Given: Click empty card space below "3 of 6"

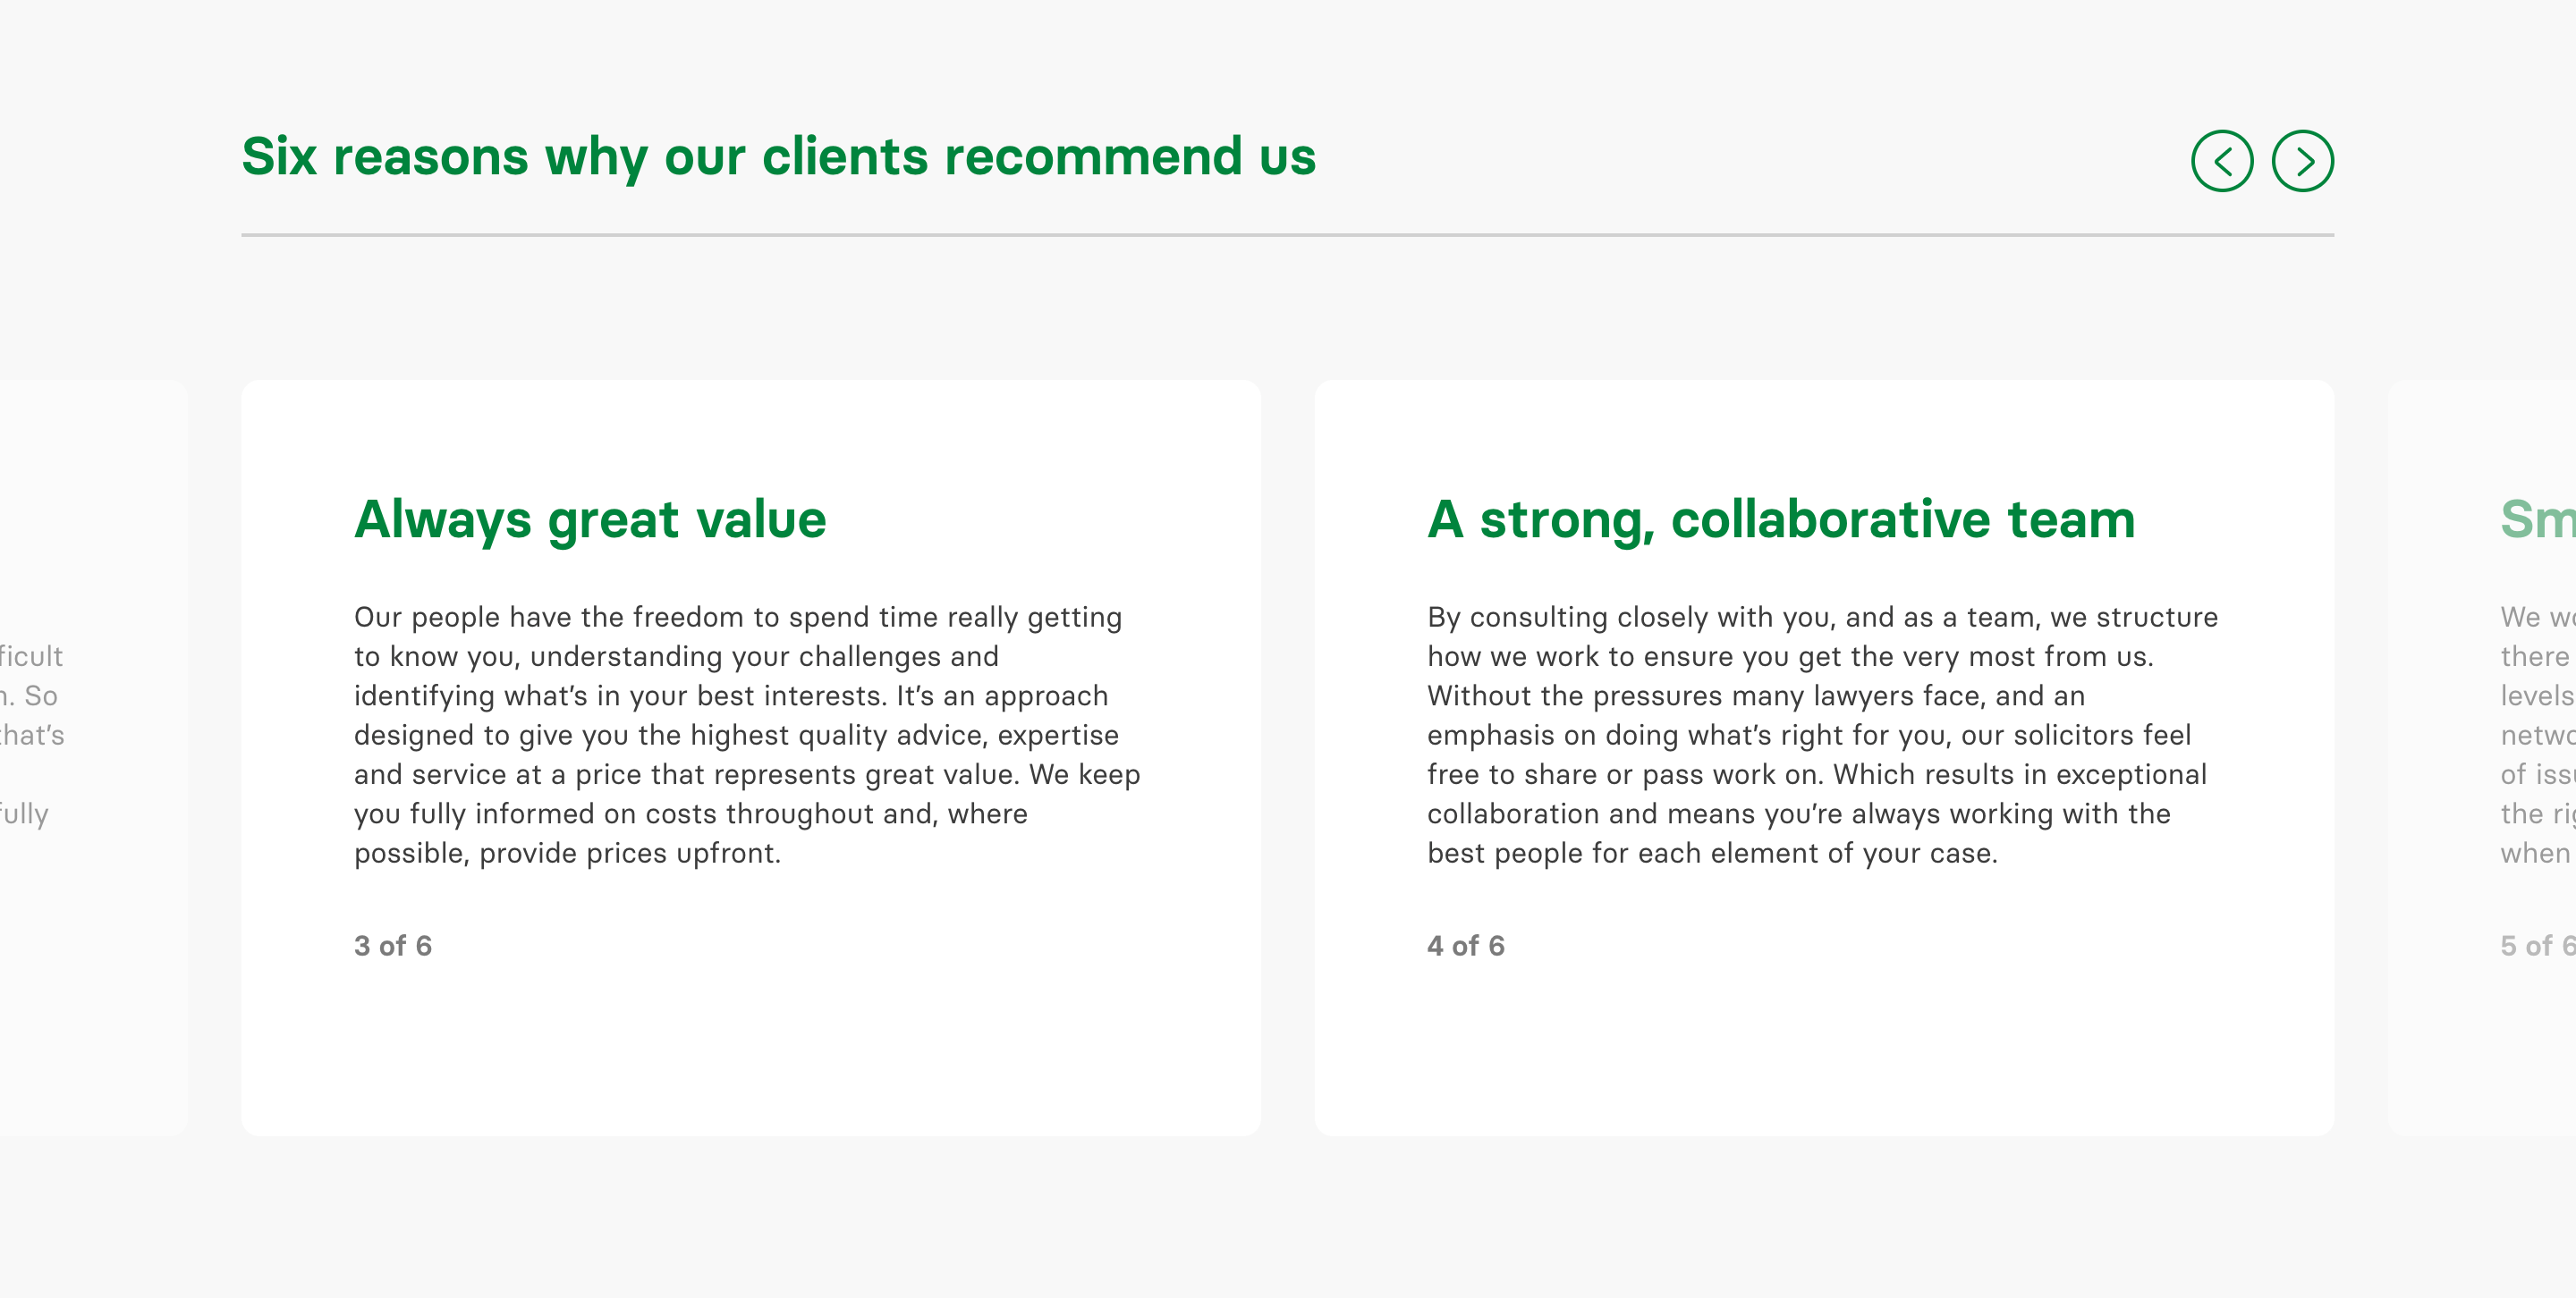Looking at the screenshot, I should tap(750, 1049).
